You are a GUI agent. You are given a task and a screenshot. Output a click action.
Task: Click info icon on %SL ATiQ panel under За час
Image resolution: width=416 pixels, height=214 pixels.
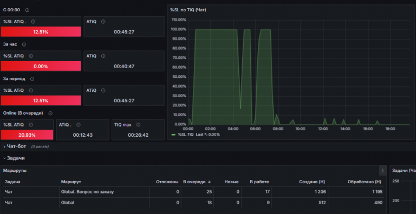(x=31, y=56)
